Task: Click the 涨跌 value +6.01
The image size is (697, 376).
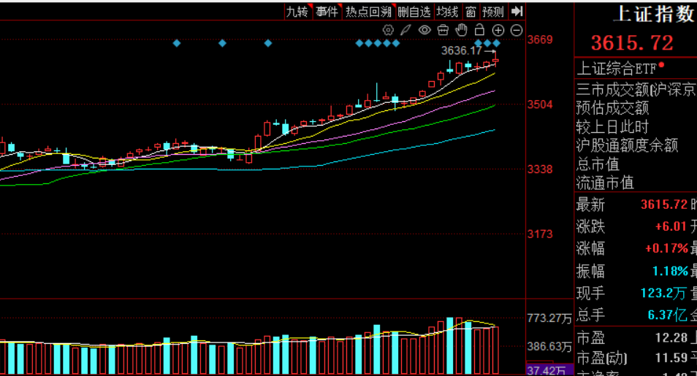Action: 671,226
